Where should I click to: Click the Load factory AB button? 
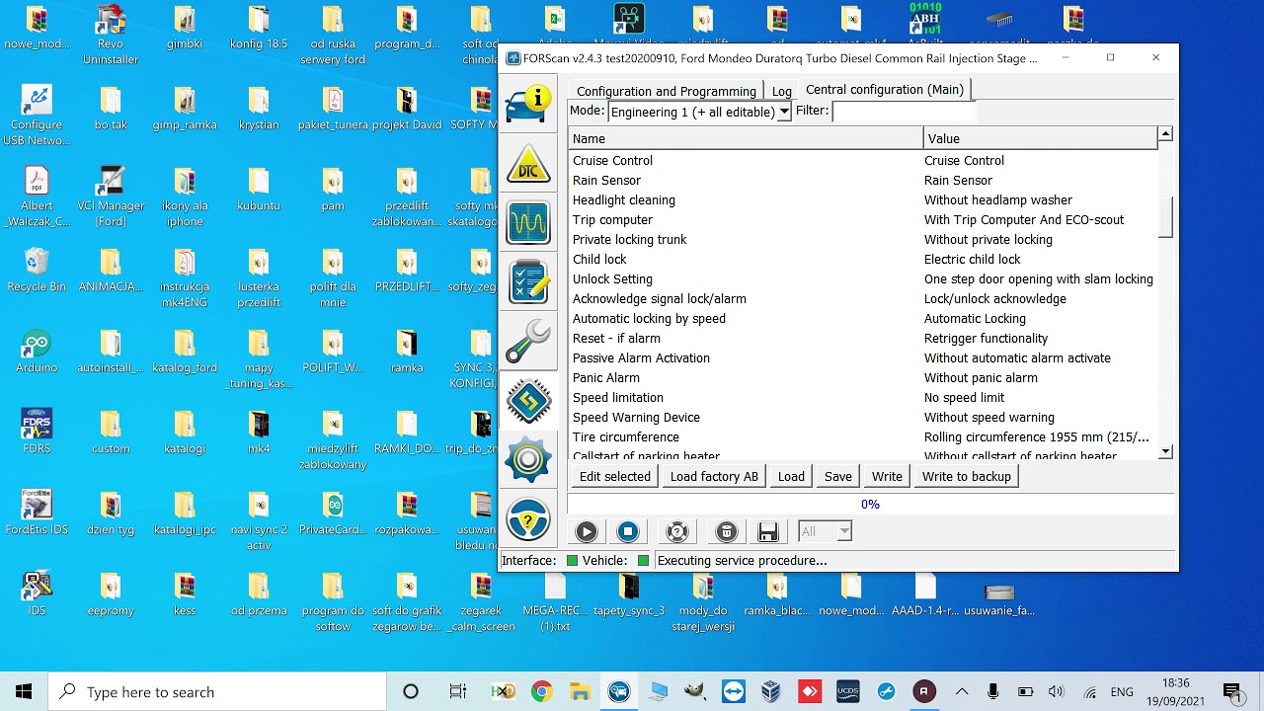tap(714, 476)
